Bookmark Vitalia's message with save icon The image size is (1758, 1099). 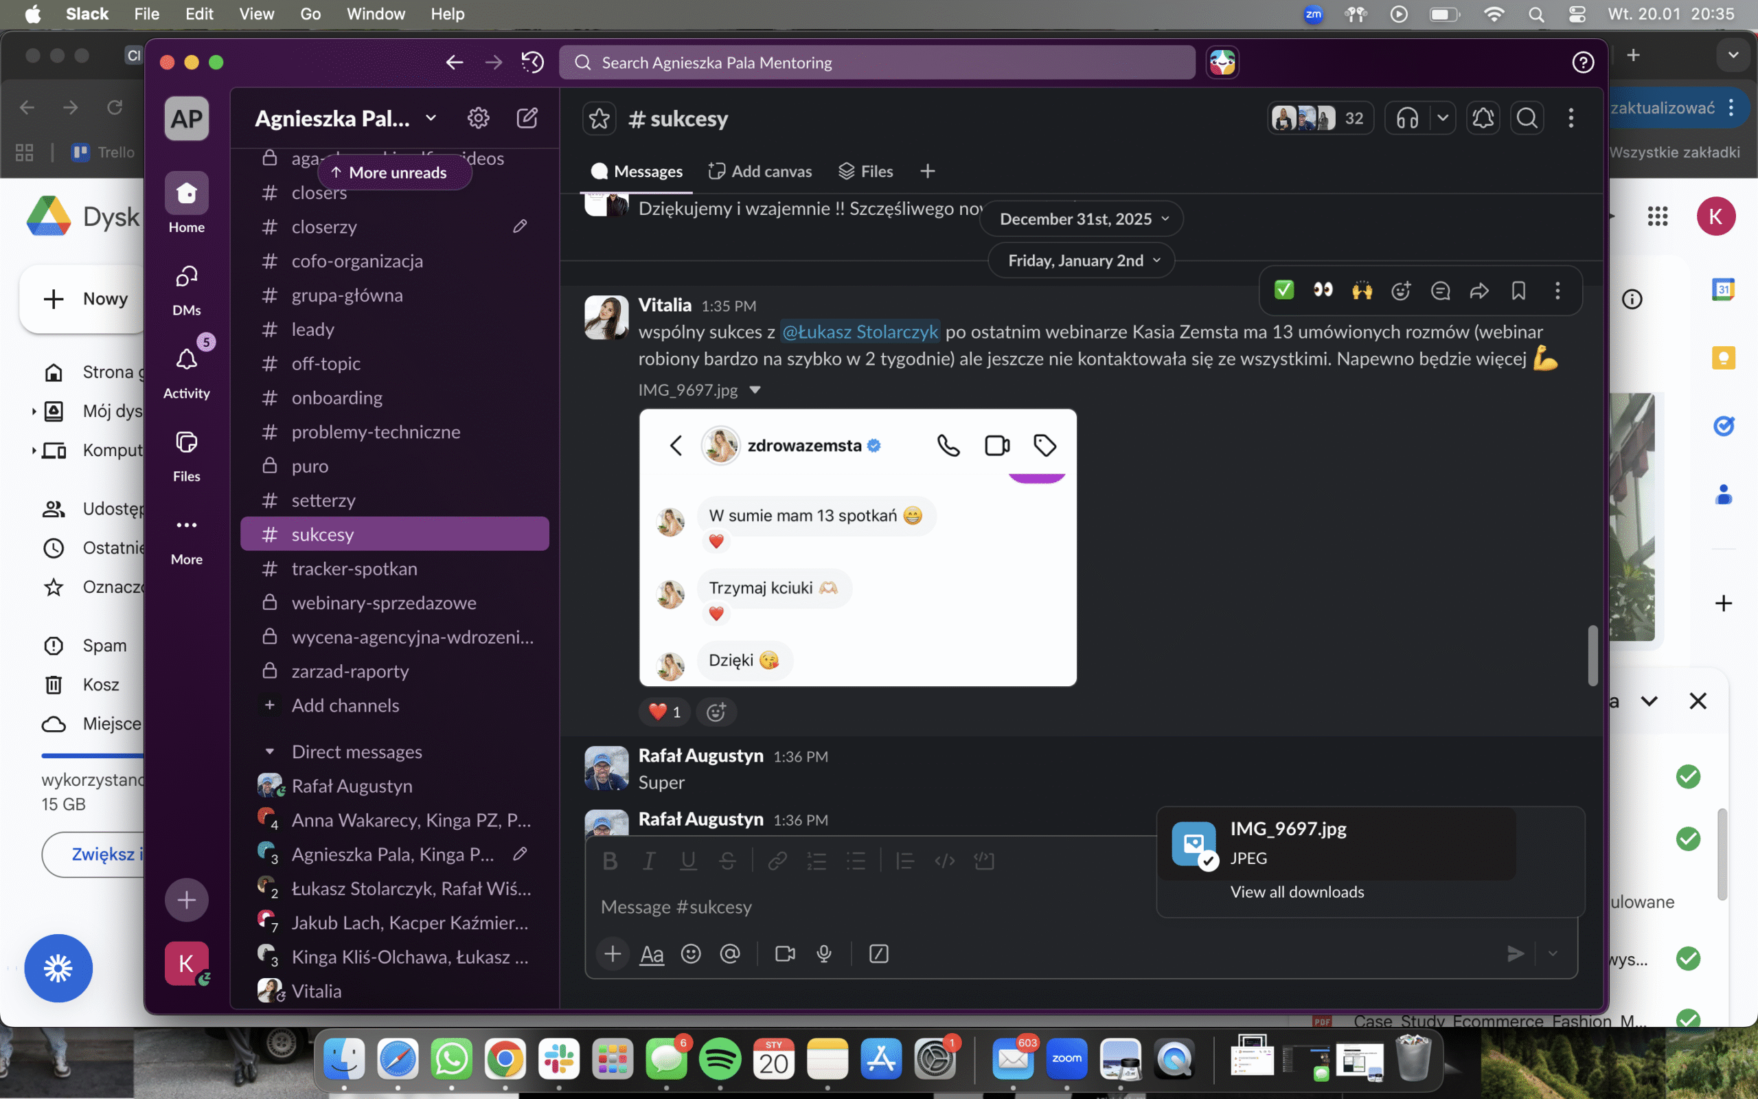[1518, 291]
